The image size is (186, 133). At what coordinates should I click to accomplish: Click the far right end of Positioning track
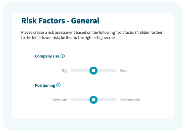116,100
